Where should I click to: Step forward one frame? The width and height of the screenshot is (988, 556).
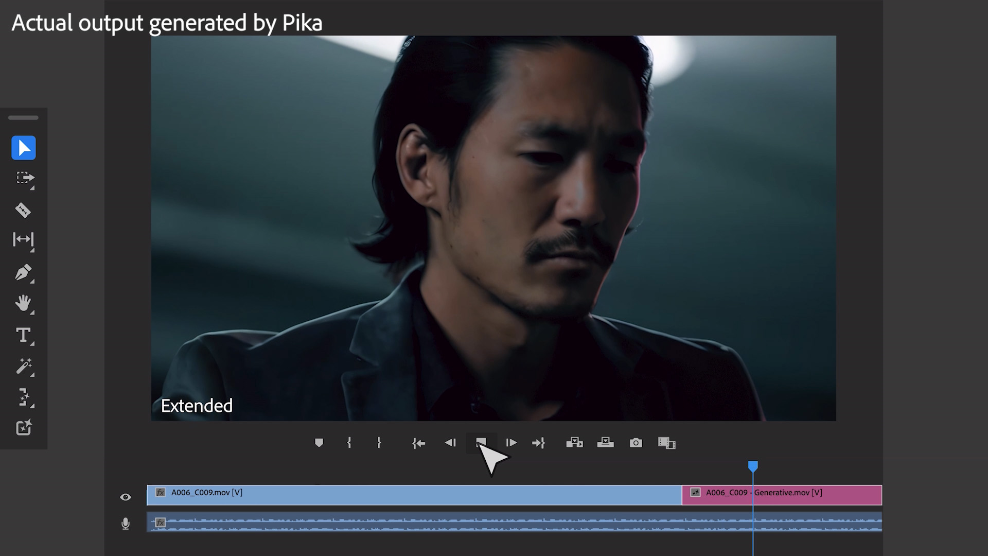point(511,443)
